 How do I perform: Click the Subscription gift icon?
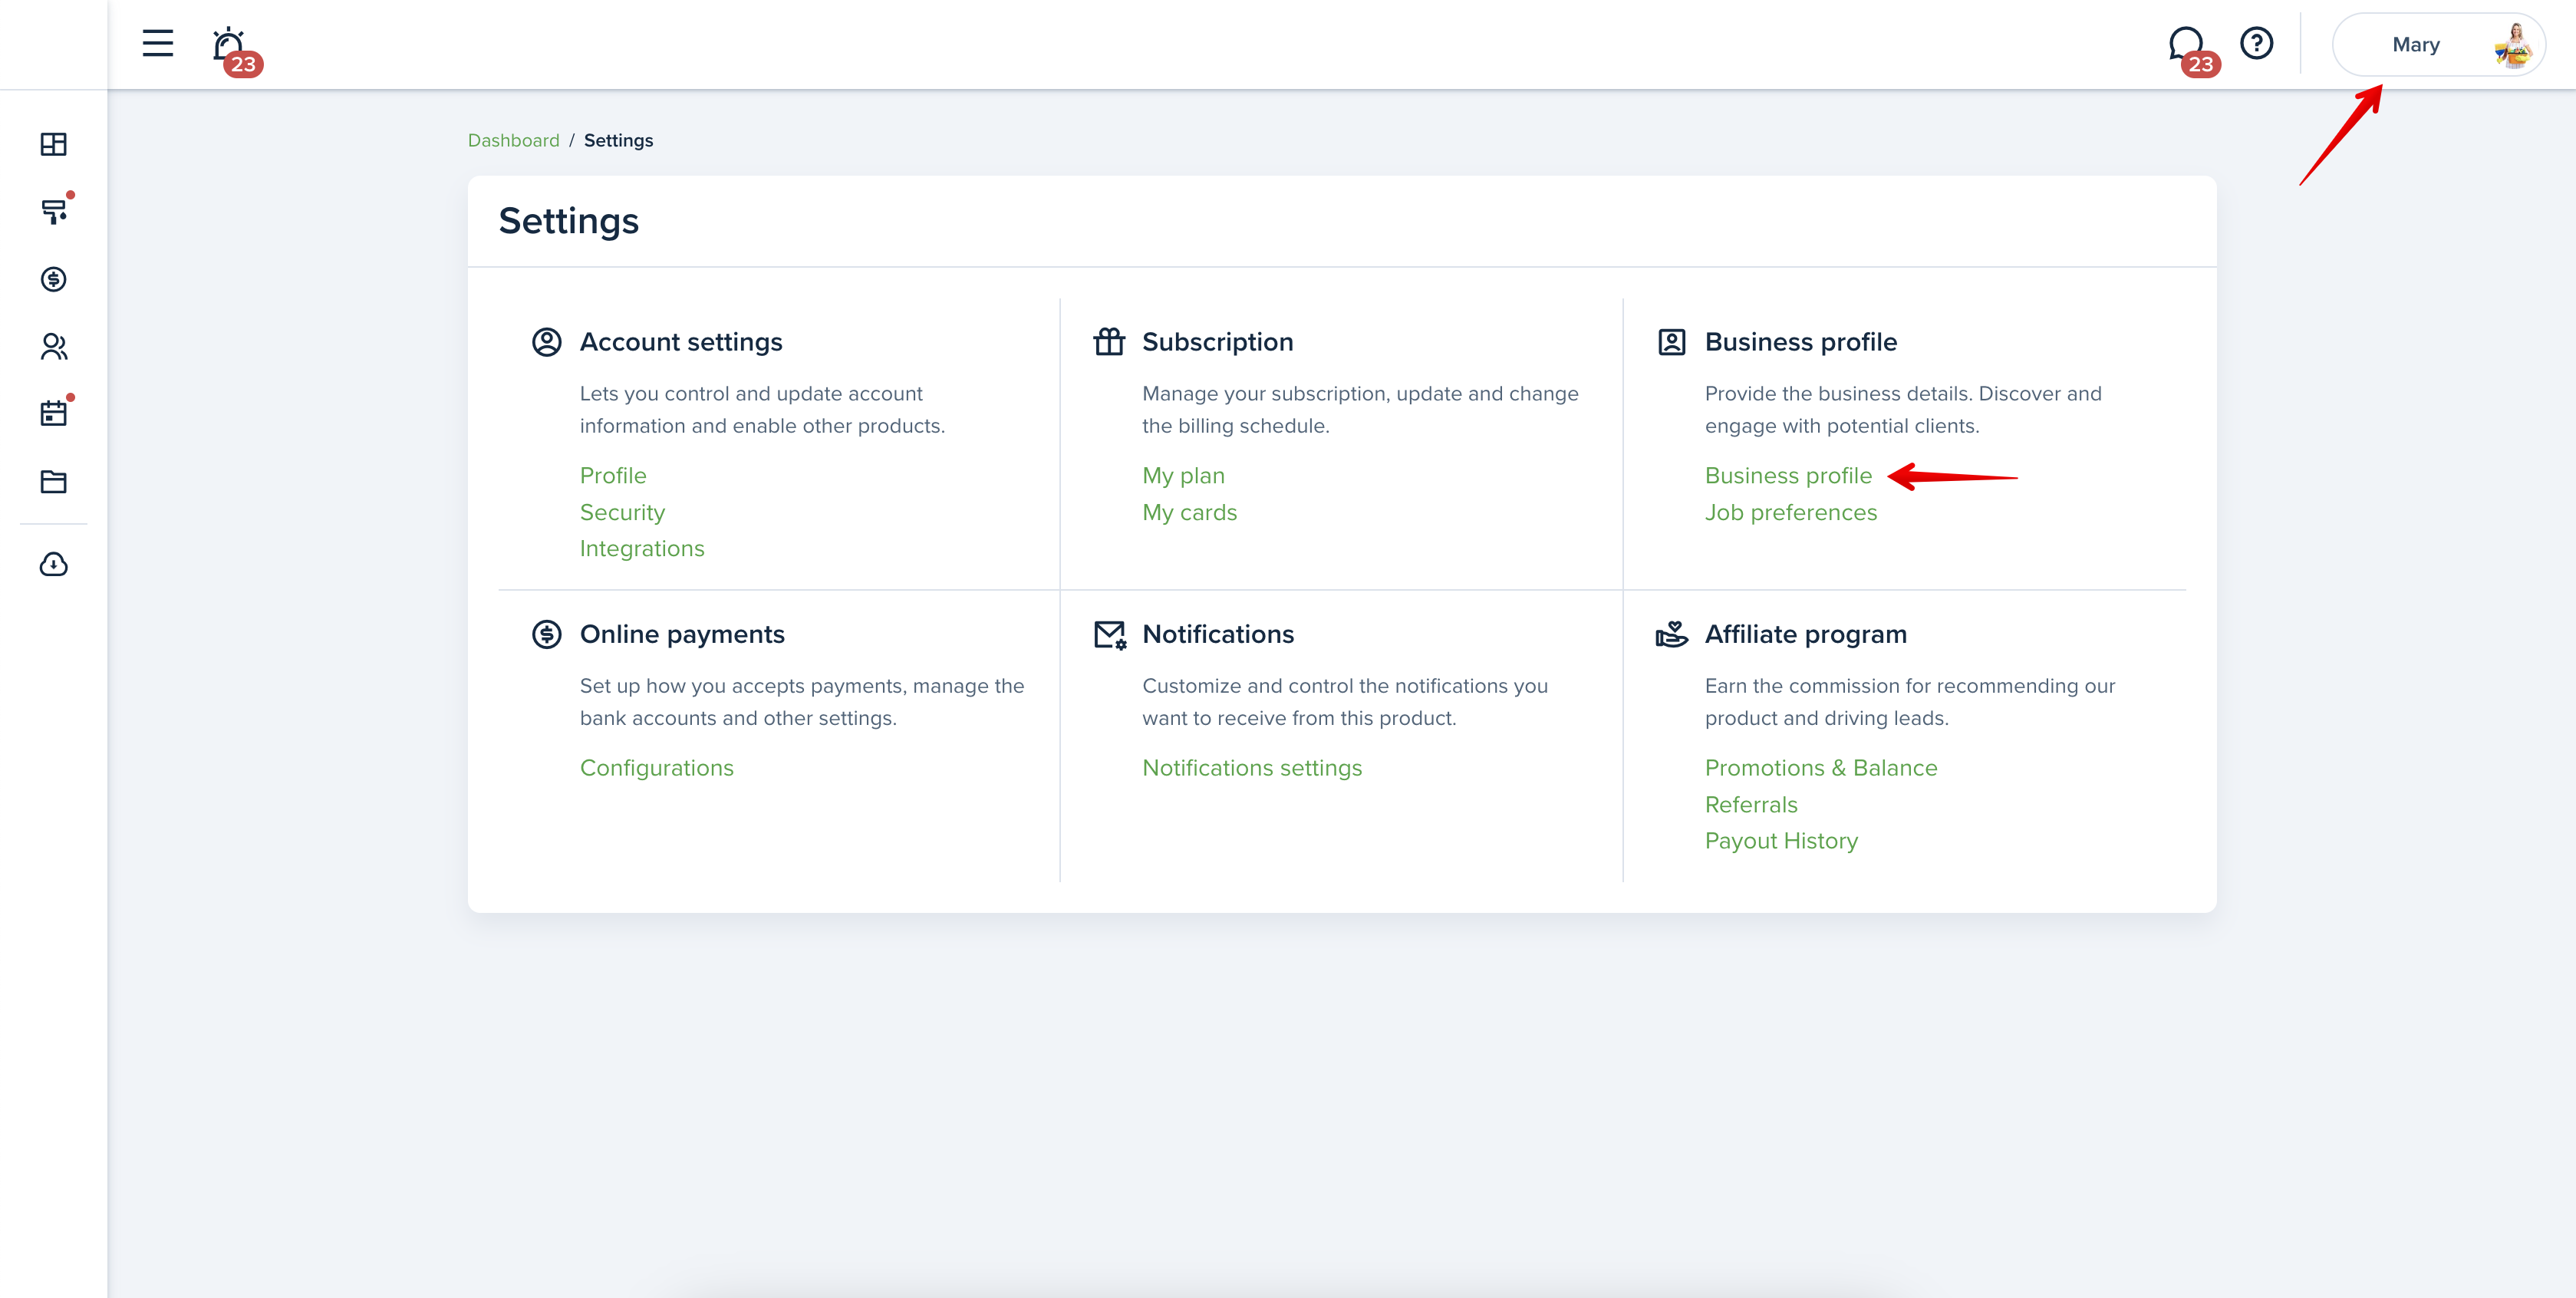[x=1110, y=342]
